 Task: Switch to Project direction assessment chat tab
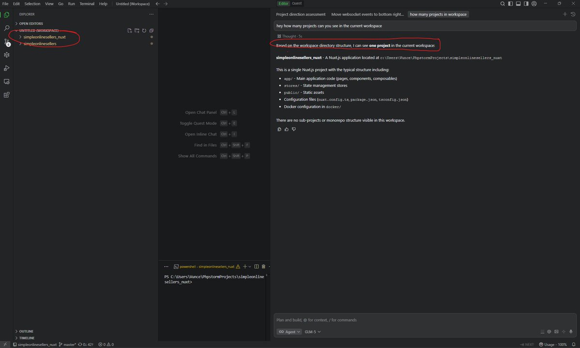(301, 15)
